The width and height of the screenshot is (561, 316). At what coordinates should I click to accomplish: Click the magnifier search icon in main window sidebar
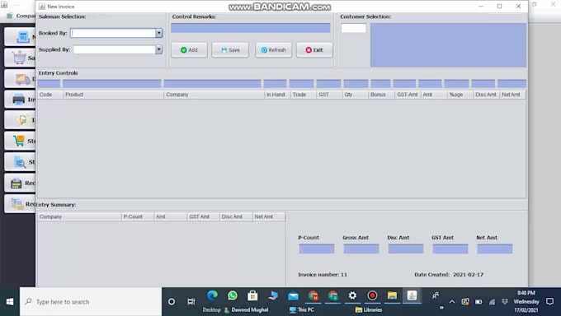(x=20, y=162)
